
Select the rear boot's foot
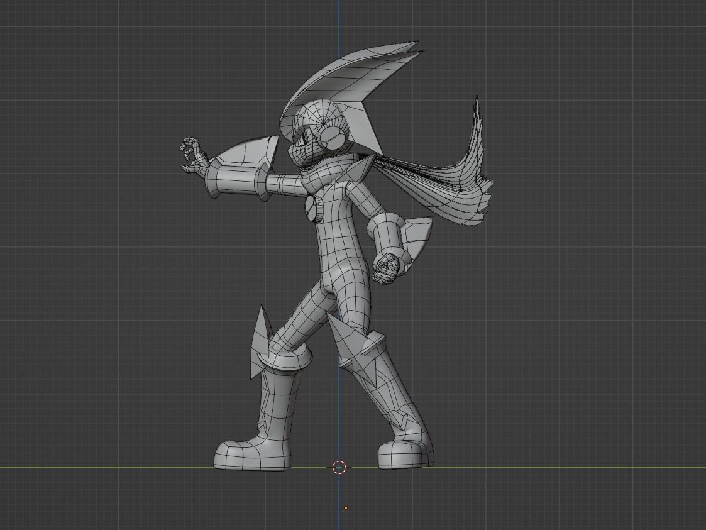pos(405,454)
